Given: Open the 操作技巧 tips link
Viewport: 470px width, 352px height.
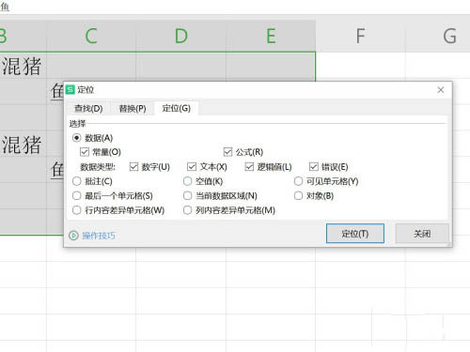Looking at the screenshot, I should pyautogui.click(x=99, y=236).
